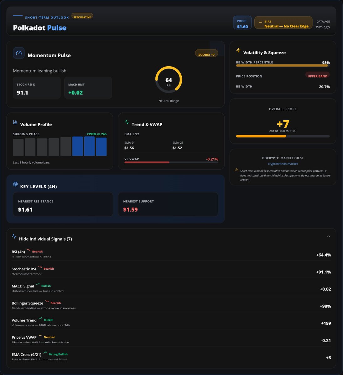Click the Volume Profile bar chart icon
Viewport: 343px width, 375px height.
pos(15,122)
